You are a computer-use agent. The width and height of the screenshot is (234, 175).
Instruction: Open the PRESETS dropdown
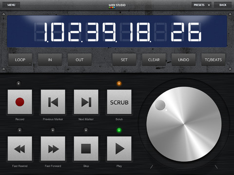tap(201, 5)
